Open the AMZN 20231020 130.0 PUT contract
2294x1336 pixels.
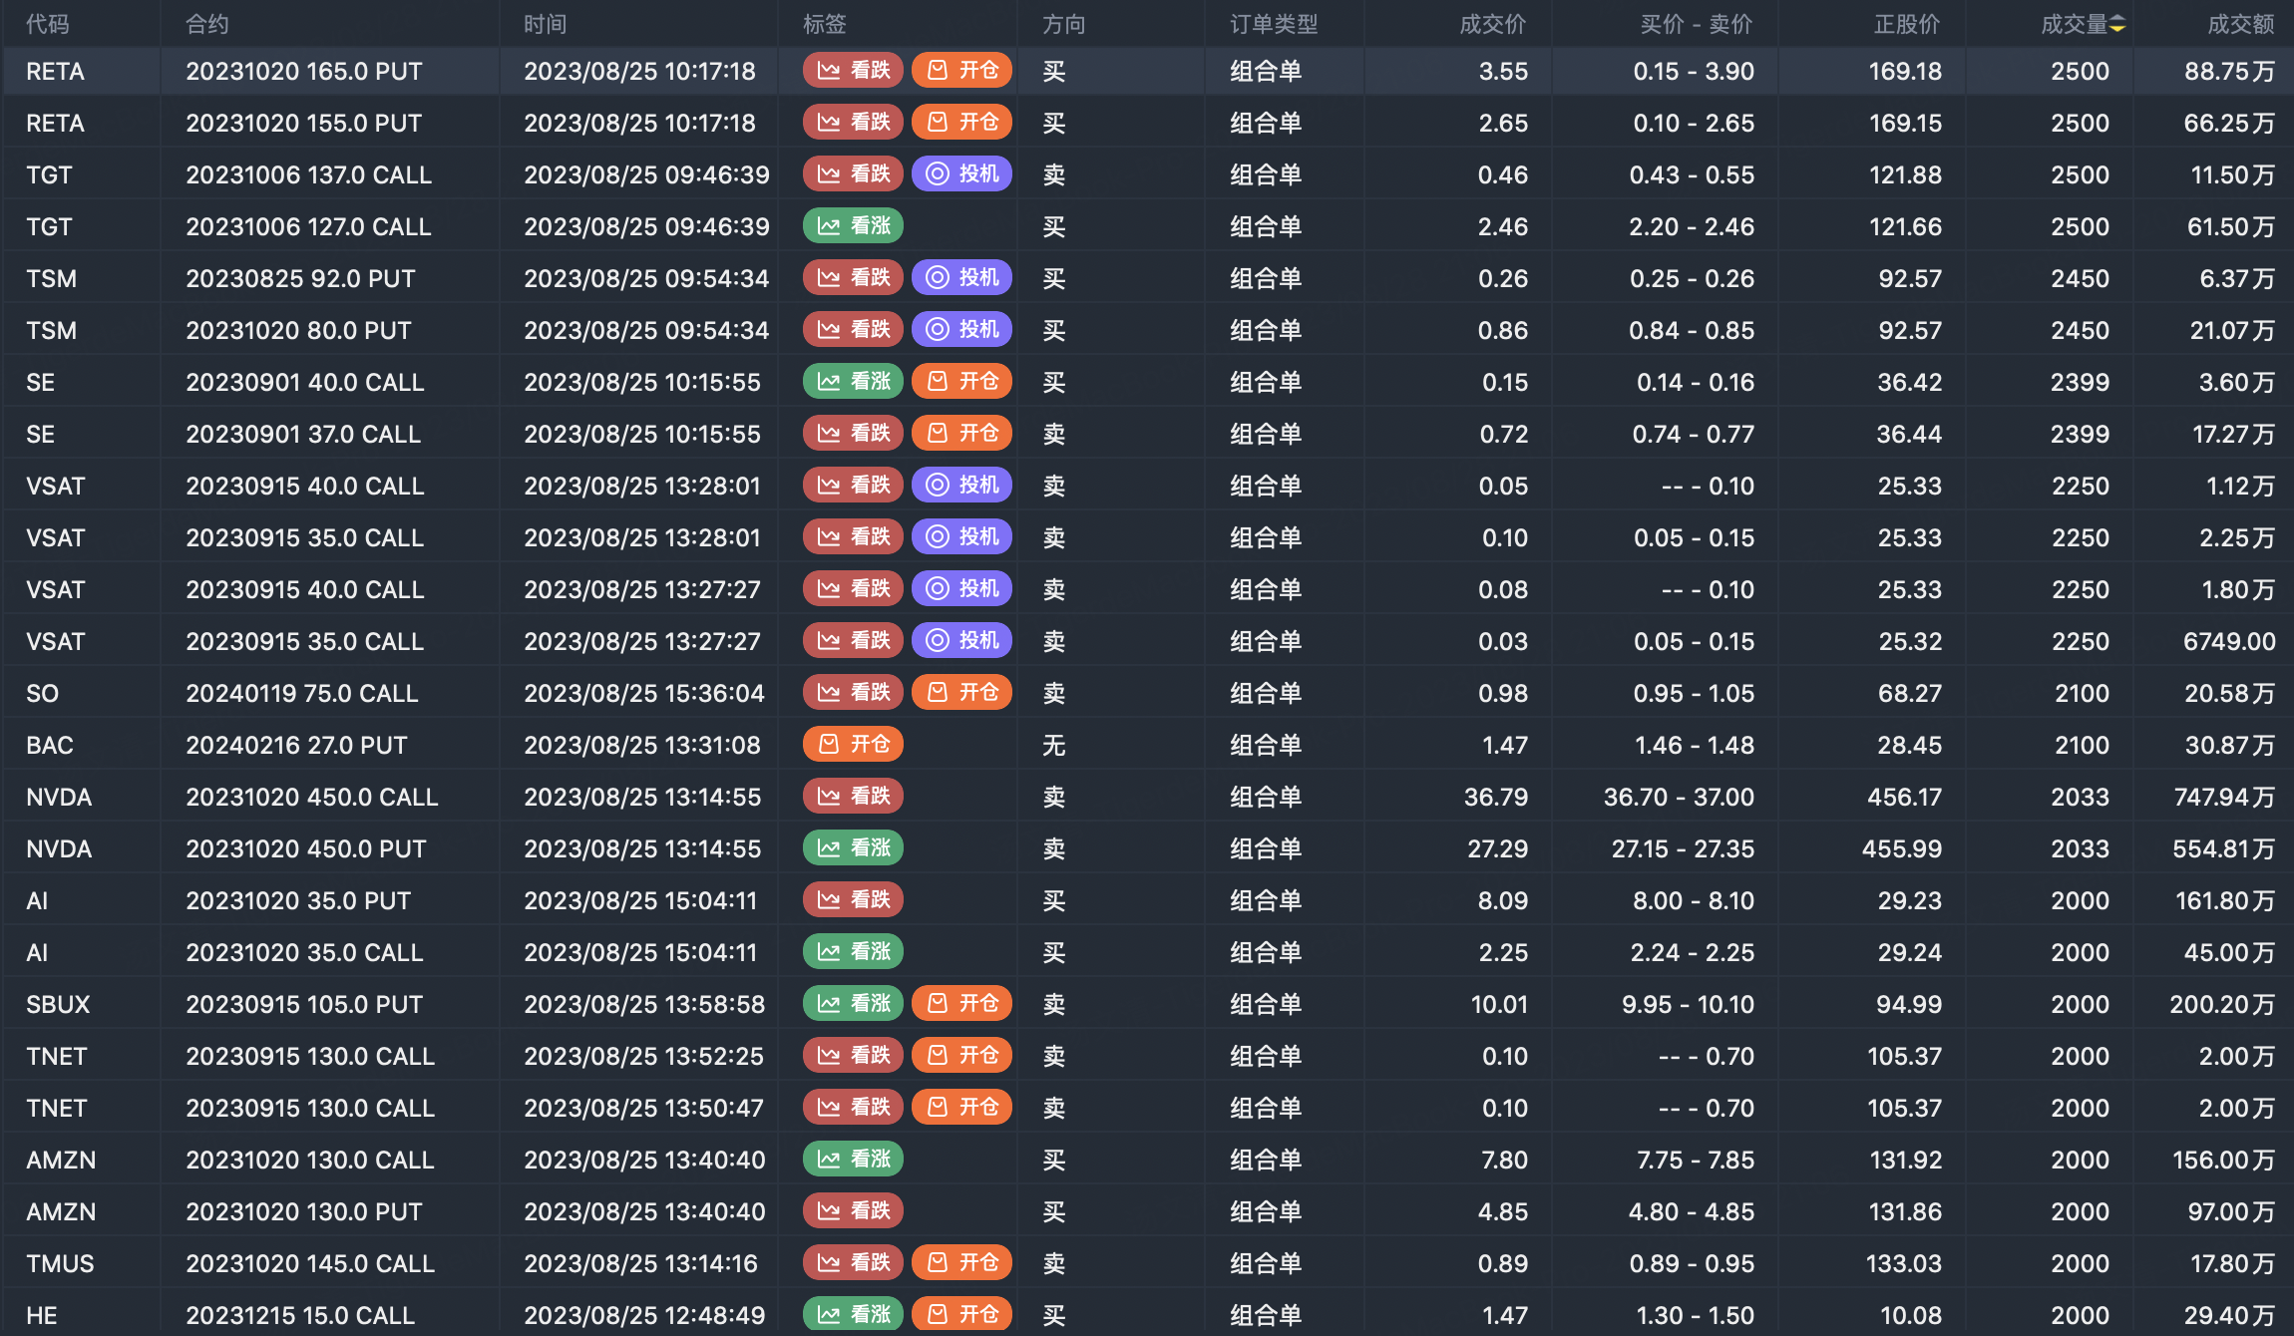304,1211
